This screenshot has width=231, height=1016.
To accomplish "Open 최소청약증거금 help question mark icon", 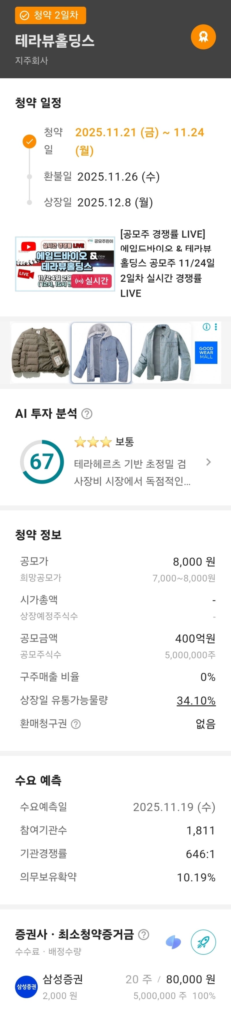I will point(144,934).
